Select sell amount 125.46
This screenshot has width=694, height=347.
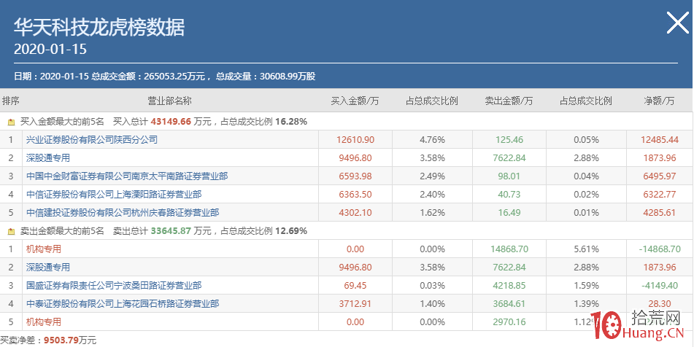pyautogui.click(x=509, y=140)
